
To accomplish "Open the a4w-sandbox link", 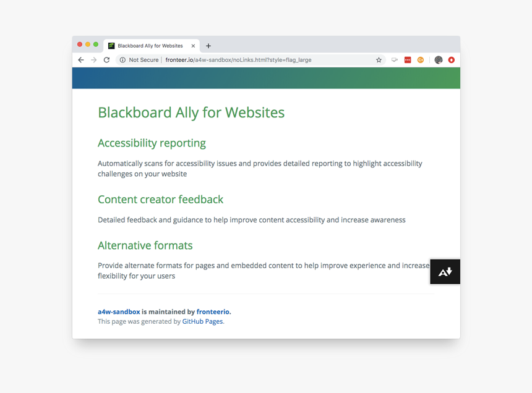I will (x=119, y=311).
